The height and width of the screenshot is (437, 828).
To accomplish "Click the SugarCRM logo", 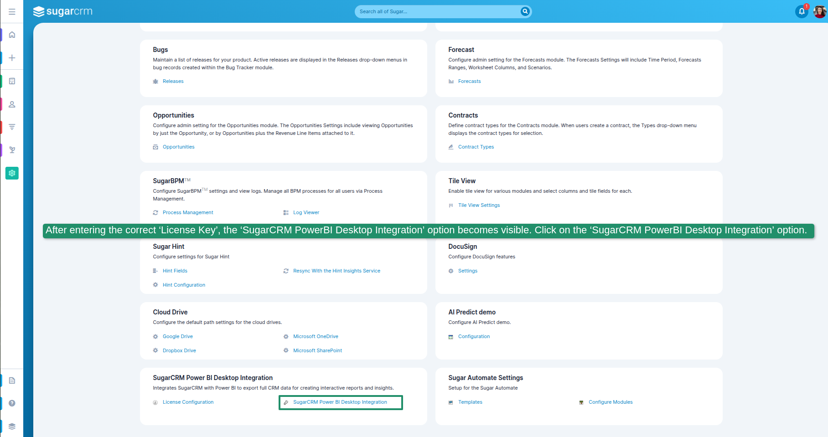I will [x=63, y=11].
